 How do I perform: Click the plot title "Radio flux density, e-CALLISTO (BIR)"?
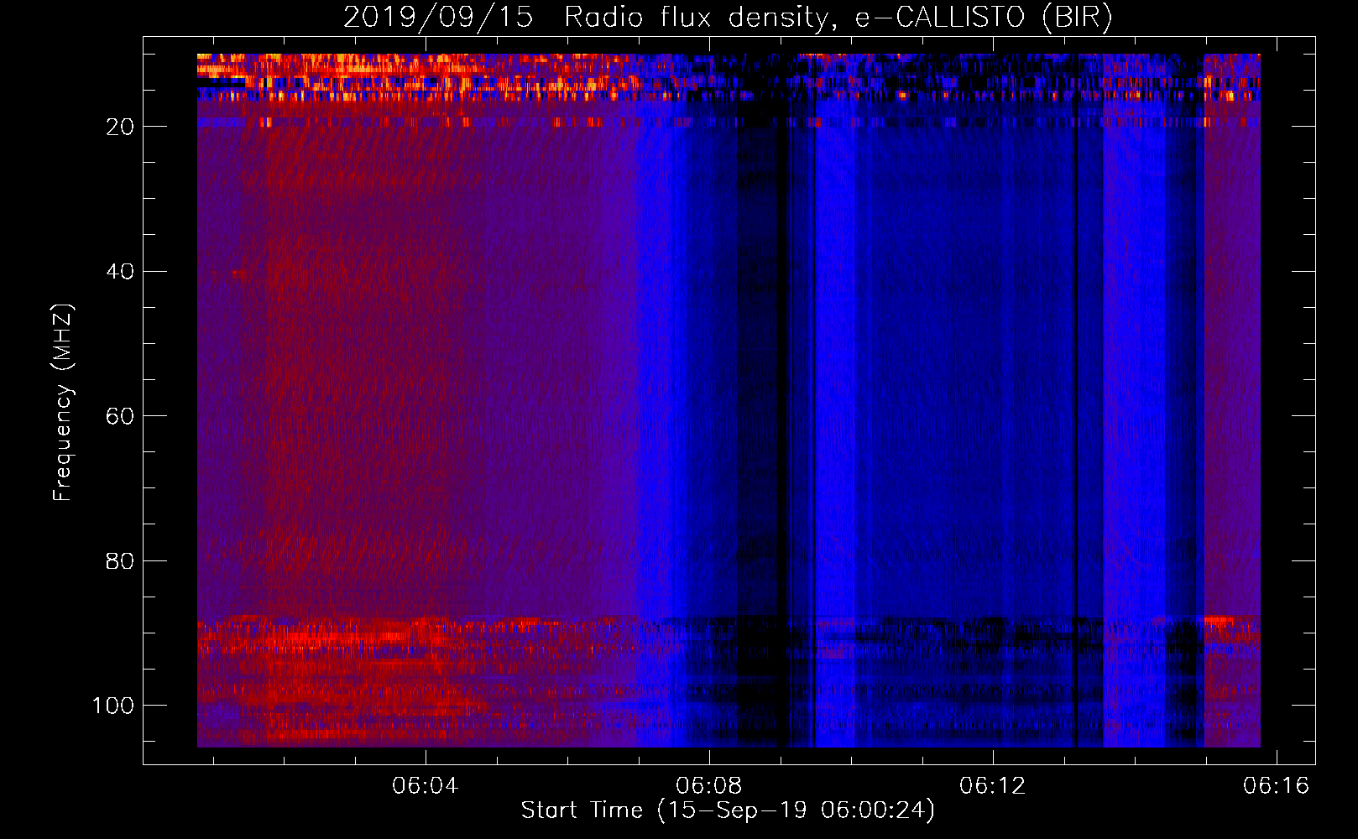coord(838,18)
